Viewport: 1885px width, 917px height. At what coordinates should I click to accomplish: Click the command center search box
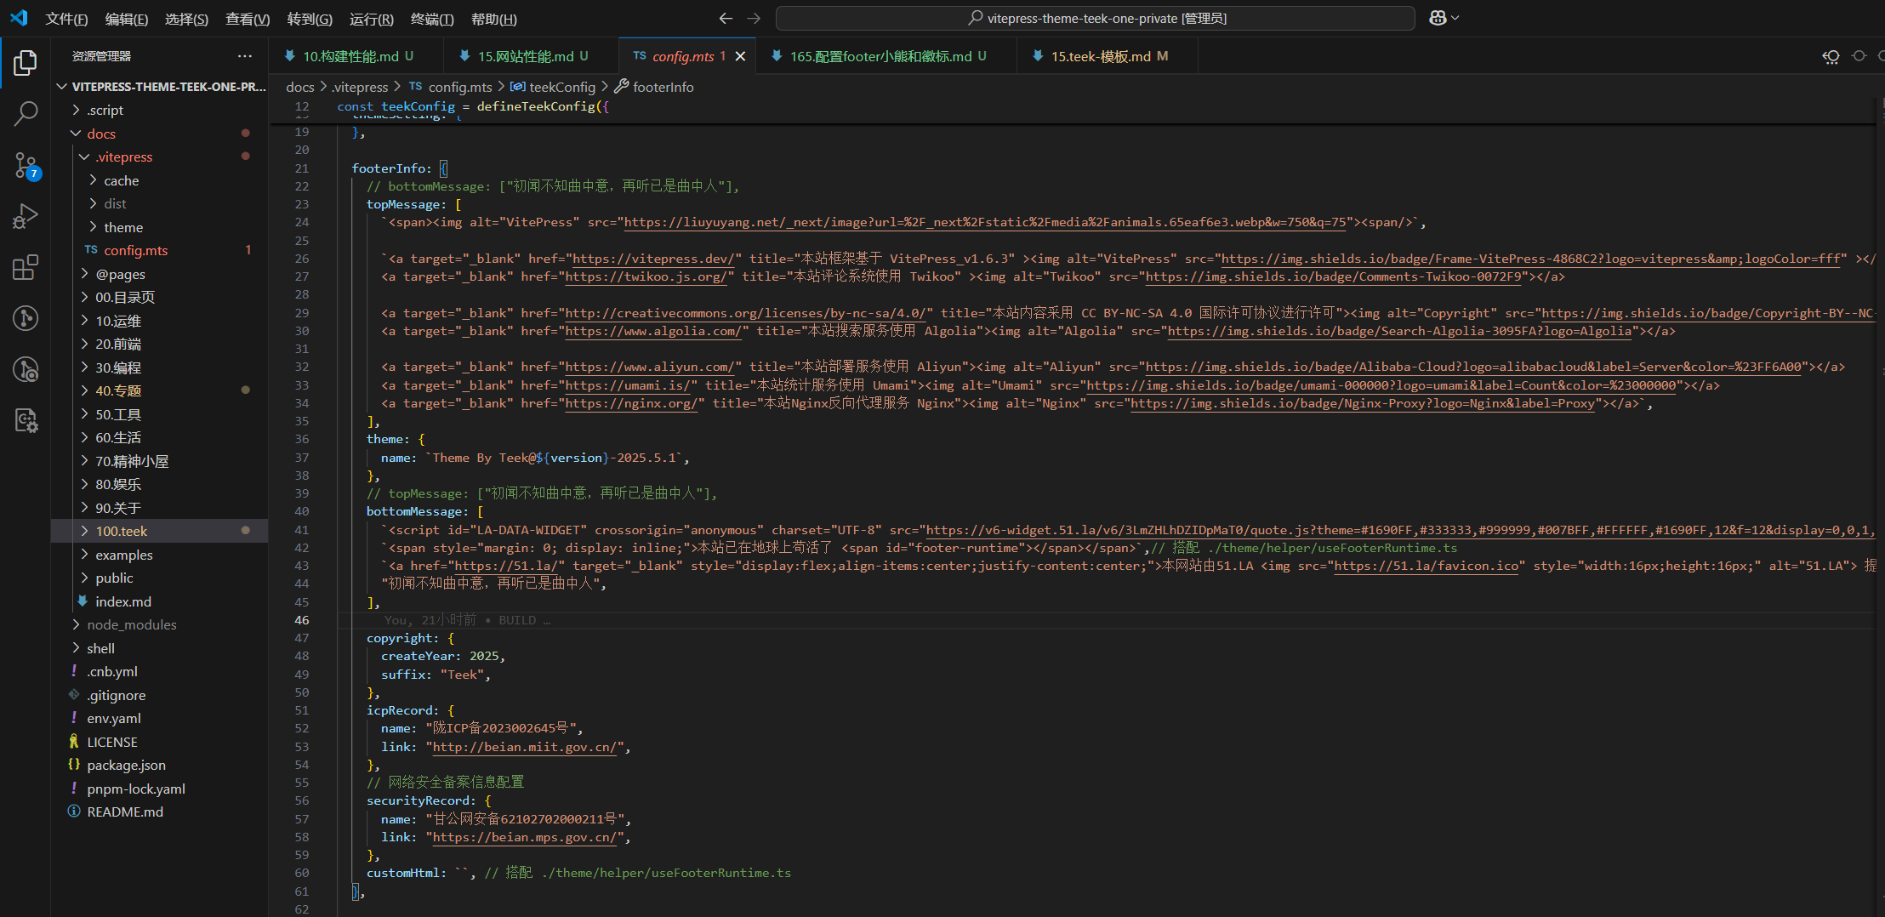point(1096,18)
